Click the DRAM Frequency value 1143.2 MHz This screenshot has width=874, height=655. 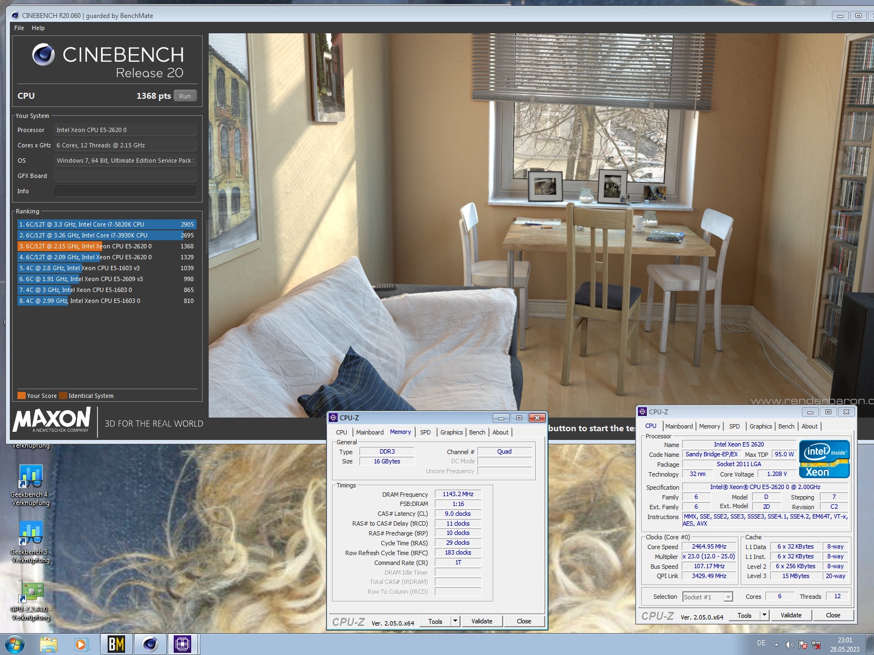pyautogui.click(x=458, y=495)
